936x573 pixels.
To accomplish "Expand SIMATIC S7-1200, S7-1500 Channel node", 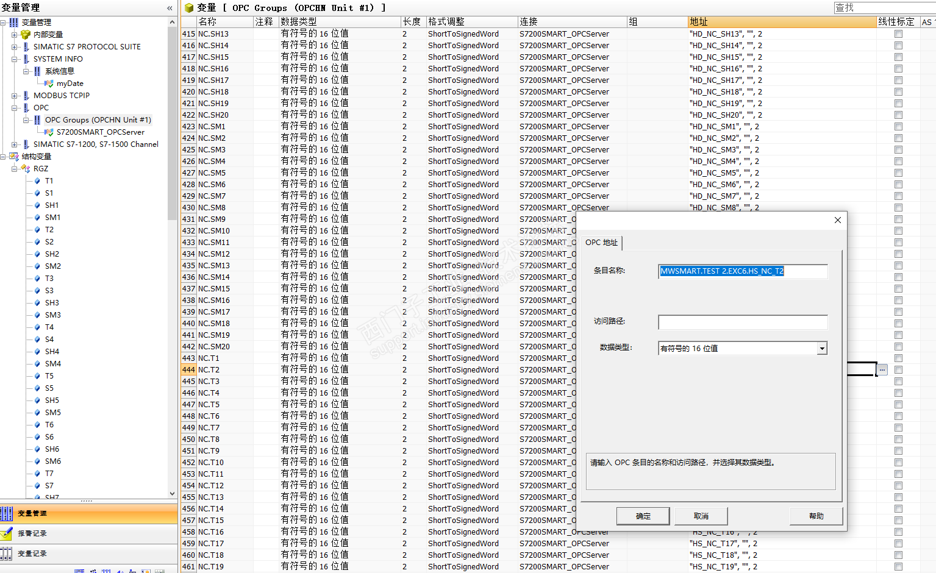I will pos(14,144).
